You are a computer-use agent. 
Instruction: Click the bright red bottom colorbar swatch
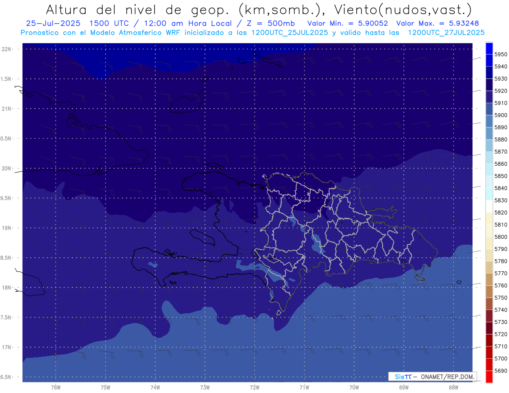click(x=489, y=376)
